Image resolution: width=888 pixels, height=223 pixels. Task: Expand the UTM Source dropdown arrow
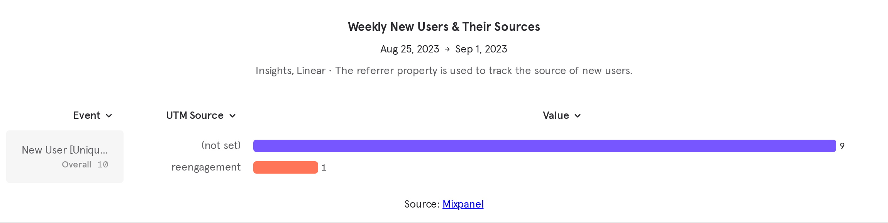coord(232,115)
